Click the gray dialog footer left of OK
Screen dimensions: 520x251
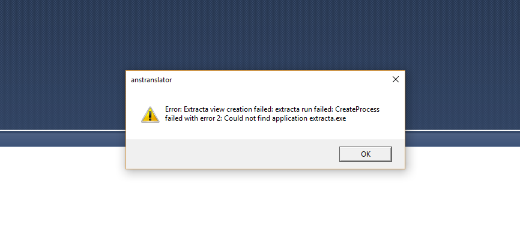228,154
